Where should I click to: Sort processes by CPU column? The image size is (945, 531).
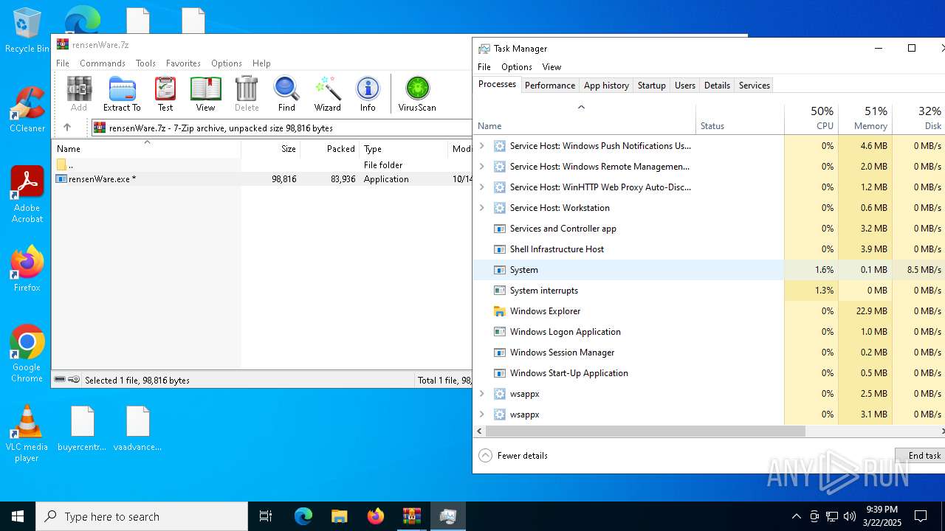(x=811, y=118)
